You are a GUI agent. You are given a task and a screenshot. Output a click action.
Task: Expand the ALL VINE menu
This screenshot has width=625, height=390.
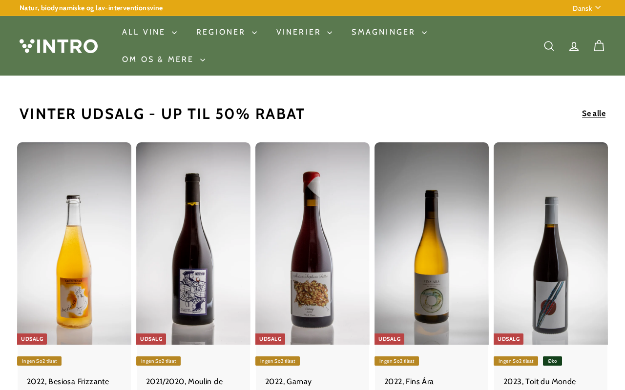149,32
